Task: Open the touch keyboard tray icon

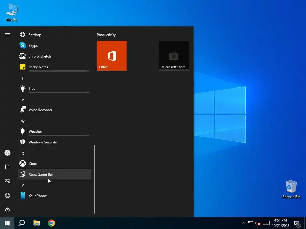Action: [266, 223]
